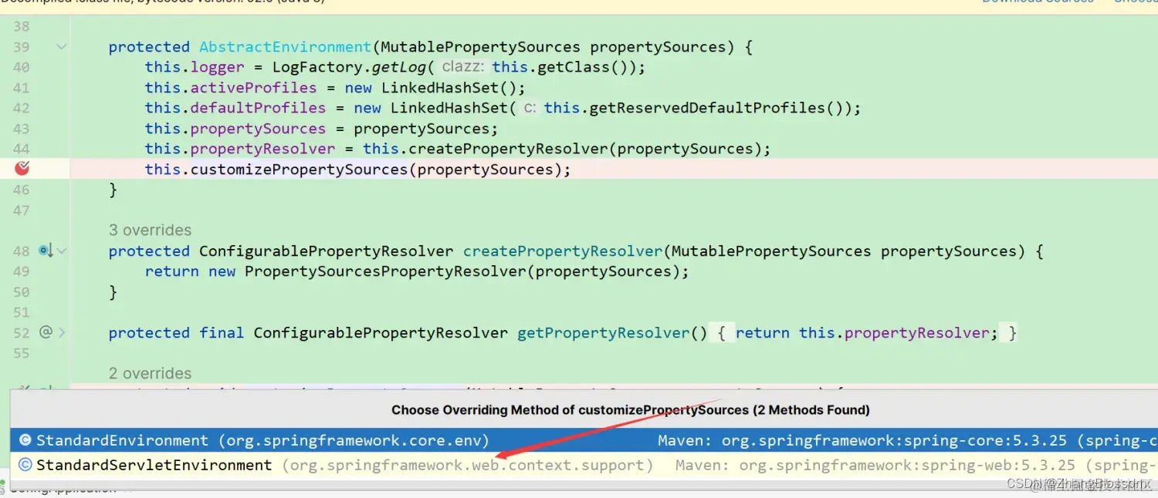Open the '3 overrides' inlay hint
1158x498 pixels.
coord(150,230)
